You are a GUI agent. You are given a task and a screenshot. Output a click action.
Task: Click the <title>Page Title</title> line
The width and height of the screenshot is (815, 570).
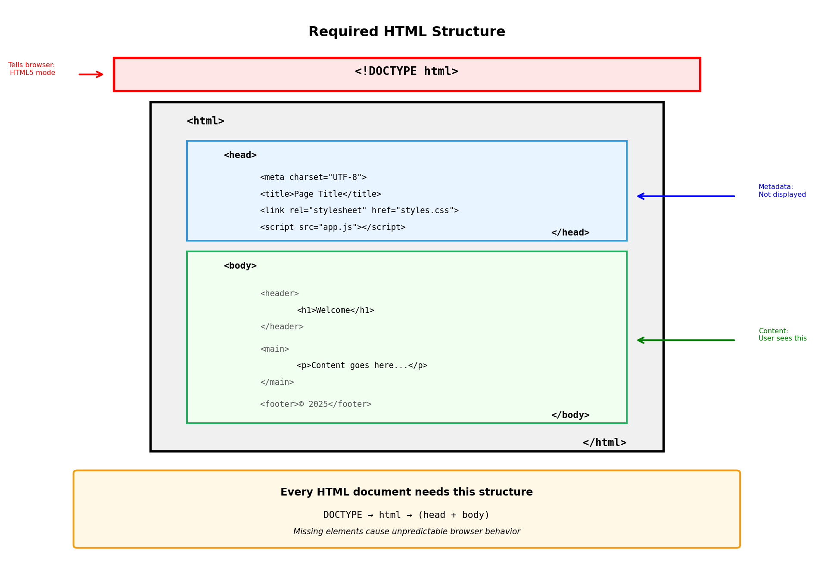[x=320, y=194]
